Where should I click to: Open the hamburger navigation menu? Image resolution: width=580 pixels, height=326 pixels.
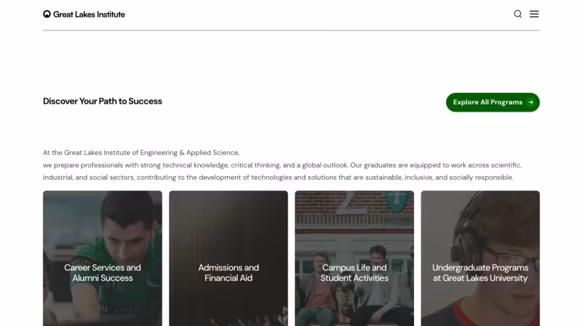[x=534, y=14]
